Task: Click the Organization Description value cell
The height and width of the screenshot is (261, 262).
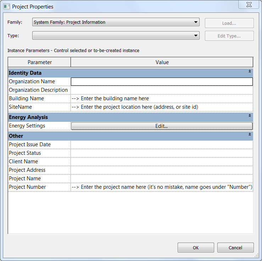Action: pos(162,90)
